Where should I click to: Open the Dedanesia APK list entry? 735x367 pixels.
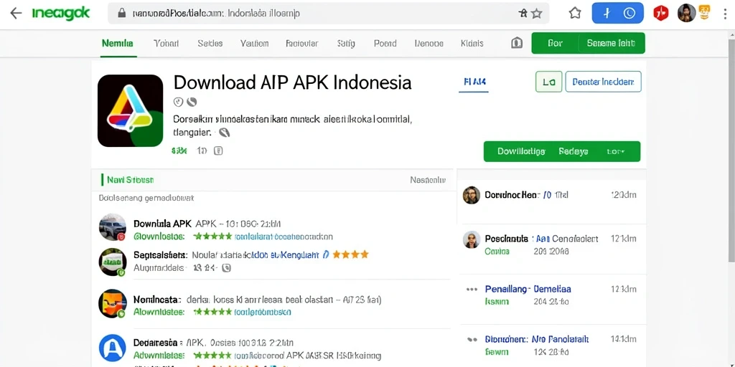(x=274, y=349)
